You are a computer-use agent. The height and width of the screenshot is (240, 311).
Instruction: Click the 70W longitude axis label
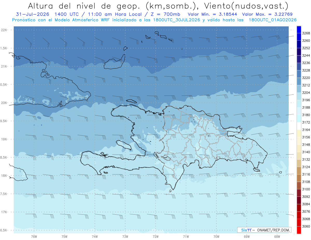(x=216, y=237)
